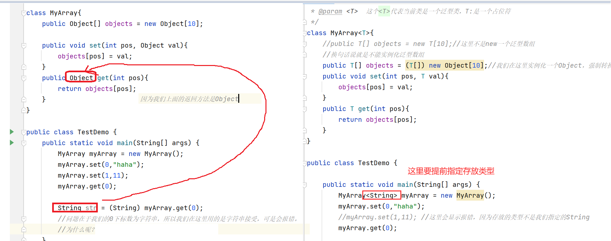This screenshot has height=241, width=611.
Task: Run the TestDemo class using its gutter arrow
Action: coord(12,132)
